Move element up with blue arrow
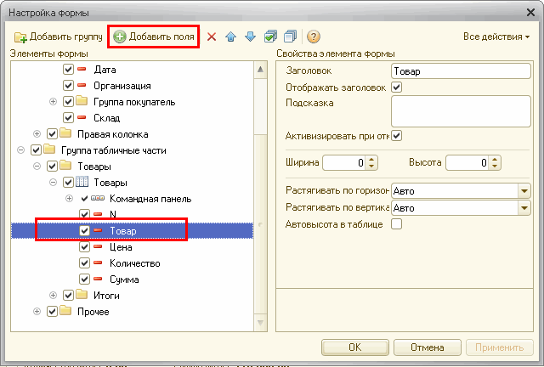Screen dimensions: 544x367 pos(230,37)
